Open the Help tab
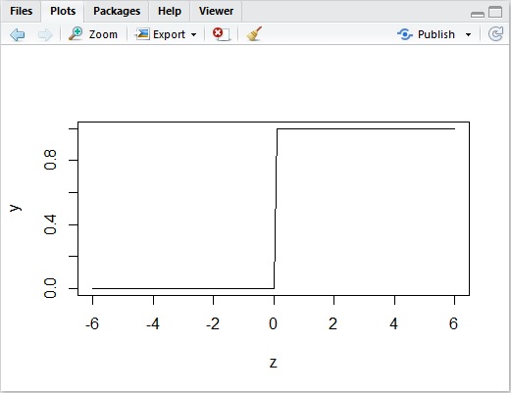511x393 pixels. click(x=170, y=11)
